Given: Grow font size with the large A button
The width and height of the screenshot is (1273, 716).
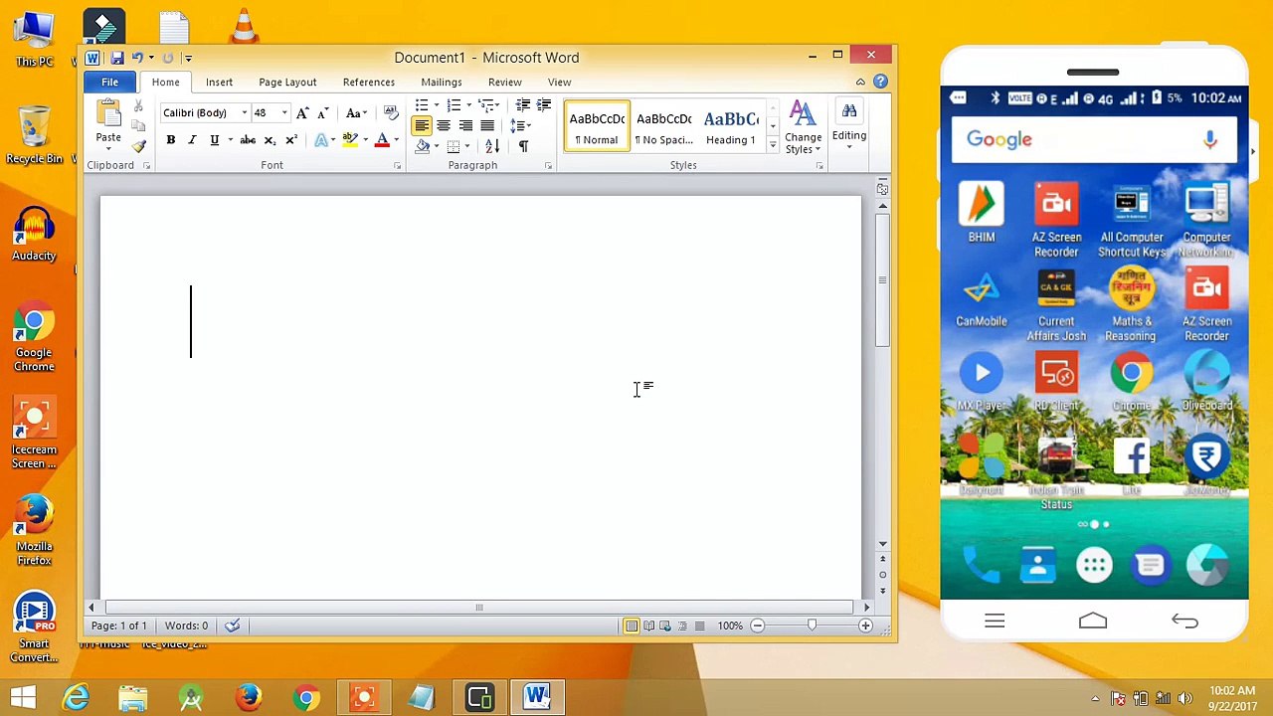Looking at the screenshot, I should coord(302,113).
